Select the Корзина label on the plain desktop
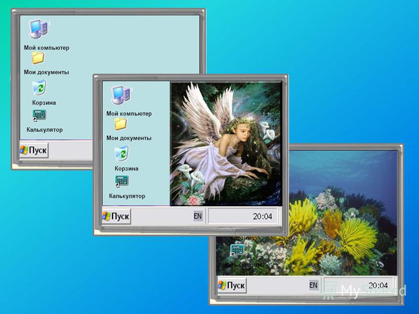This screenshot has width=419, height=314. pyautogui.click(x=44, y=103)
